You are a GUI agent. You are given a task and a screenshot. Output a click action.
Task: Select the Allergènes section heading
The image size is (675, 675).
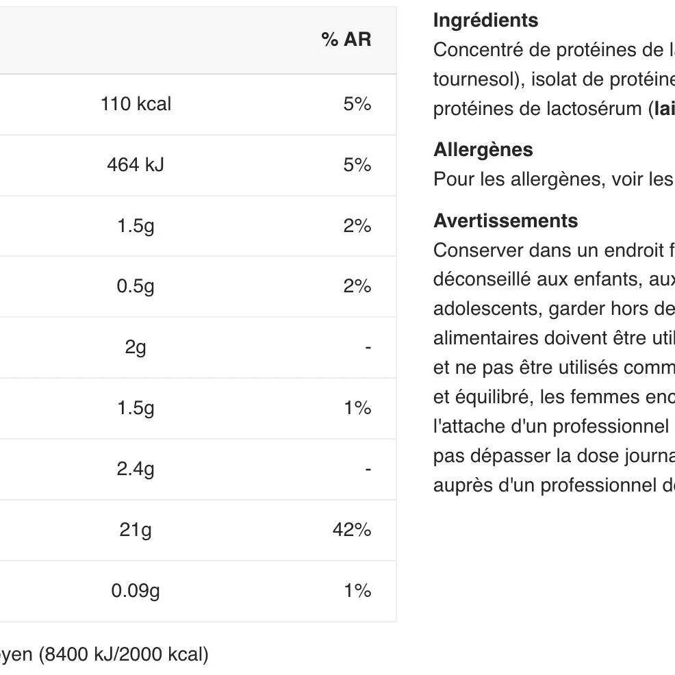(x=483, y=150)
